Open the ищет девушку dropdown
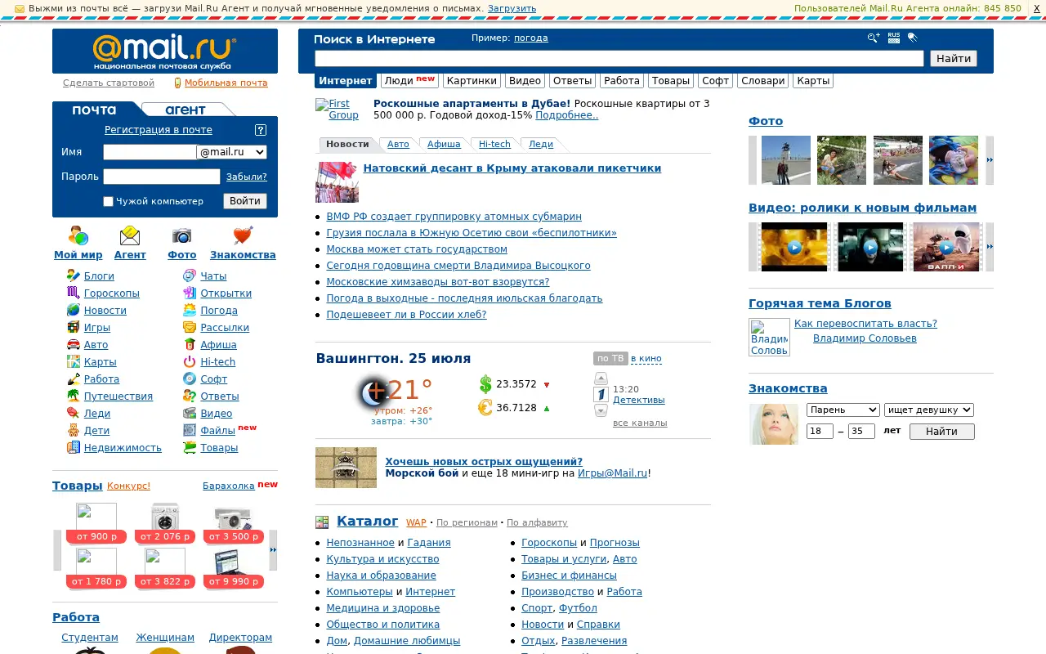The image size is (1046, 654). tap(929, 410)
